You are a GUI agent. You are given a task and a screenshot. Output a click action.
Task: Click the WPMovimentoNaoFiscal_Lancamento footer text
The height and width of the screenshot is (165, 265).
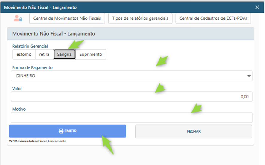(38, 141)
